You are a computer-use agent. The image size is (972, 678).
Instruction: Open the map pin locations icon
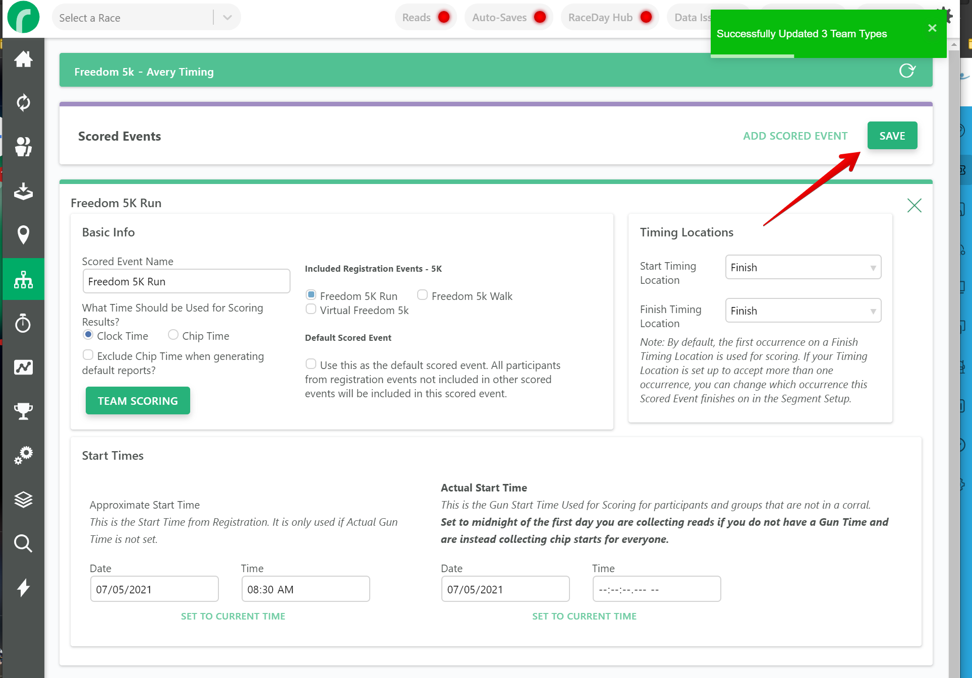[x=23, y=234]
